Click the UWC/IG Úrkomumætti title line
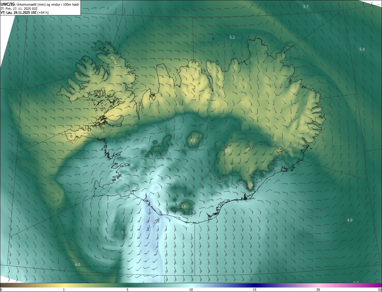Viewport: 382px width, 292px height. (40, 4)
